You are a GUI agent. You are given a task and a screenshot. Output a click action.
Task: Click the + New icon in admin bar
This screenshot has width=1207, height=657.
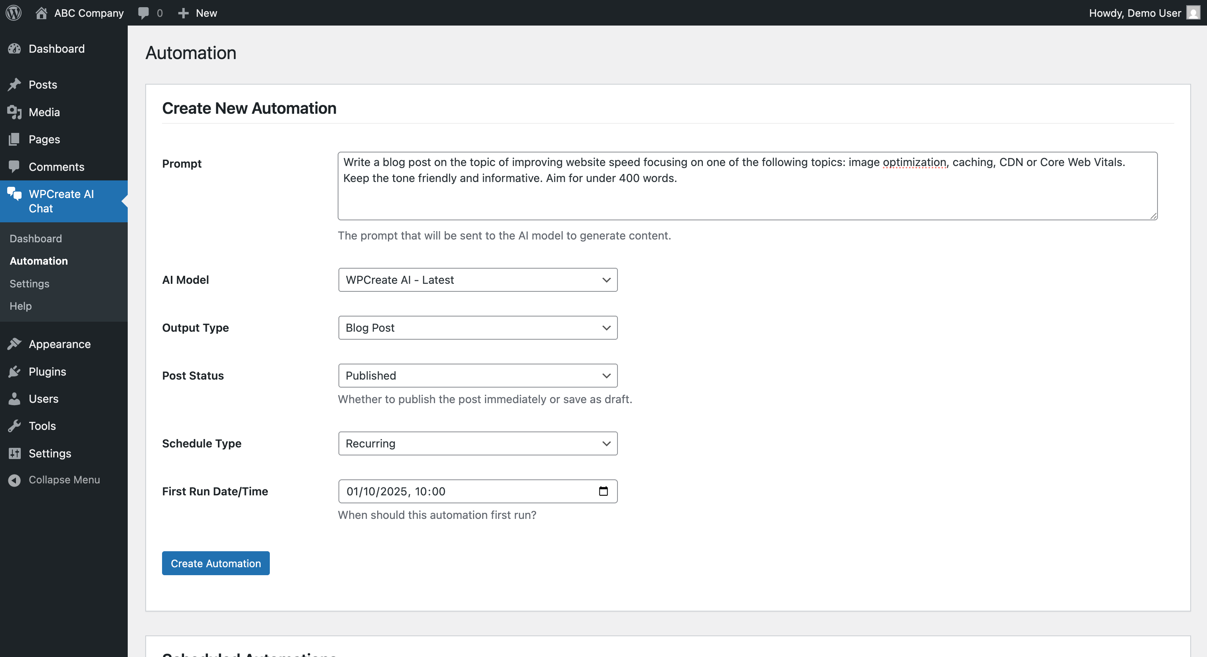click(x=183, y=13)
